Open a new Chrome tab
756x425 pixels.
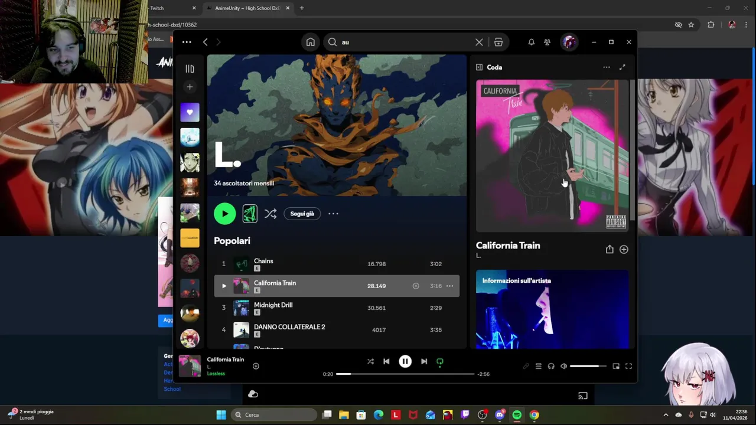click(302, 8)
